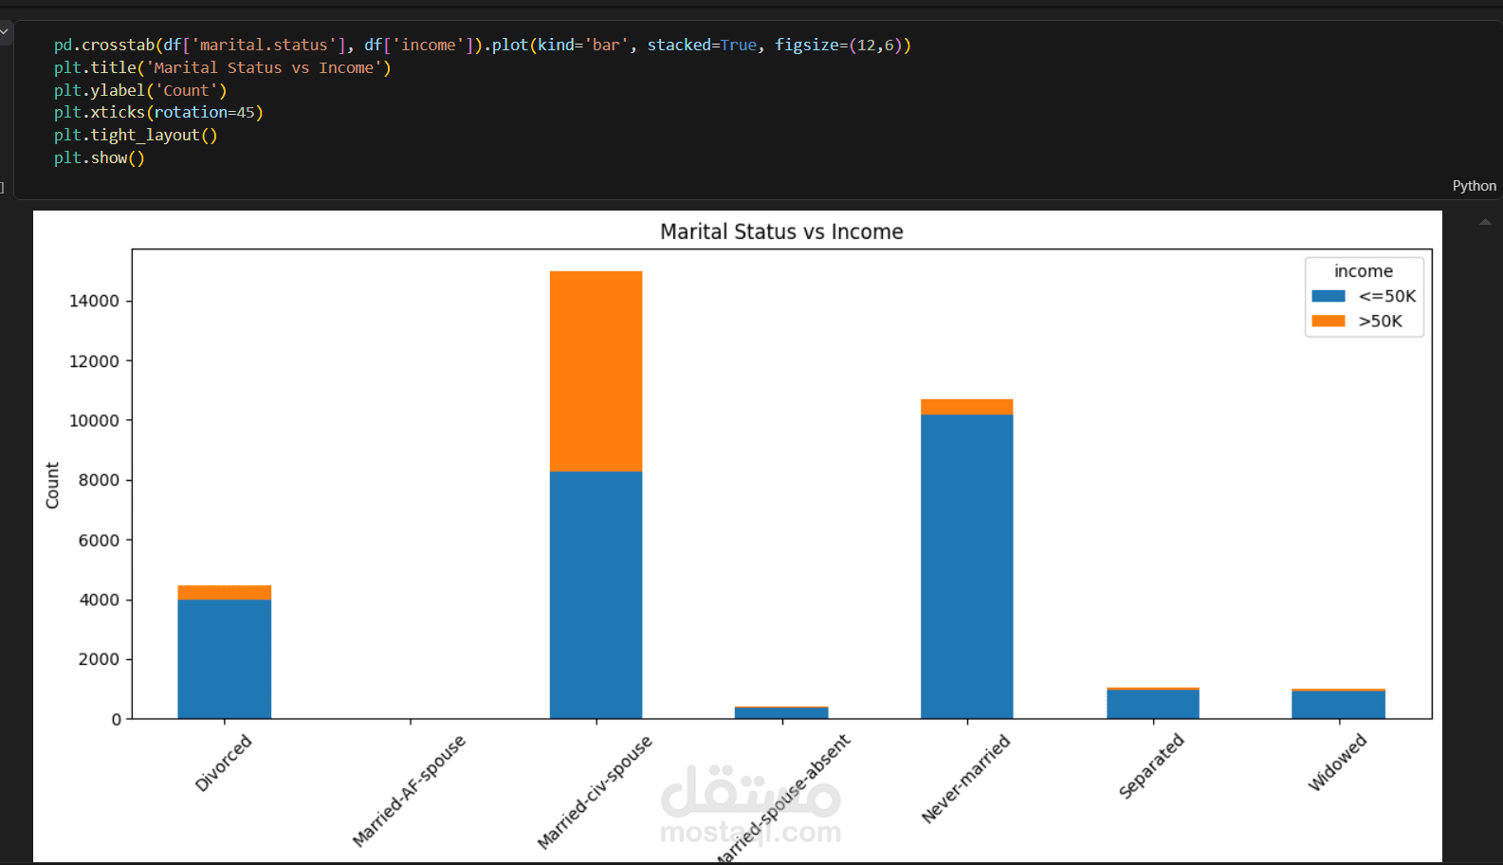Click the Count y-axis label

click(x=52, y=485)
